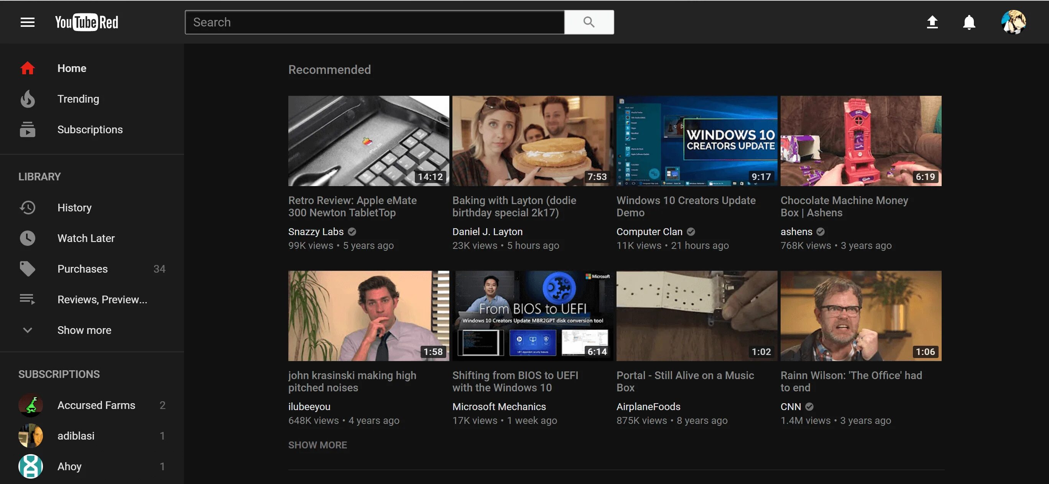Click the History clock icon

pos(27,208)
